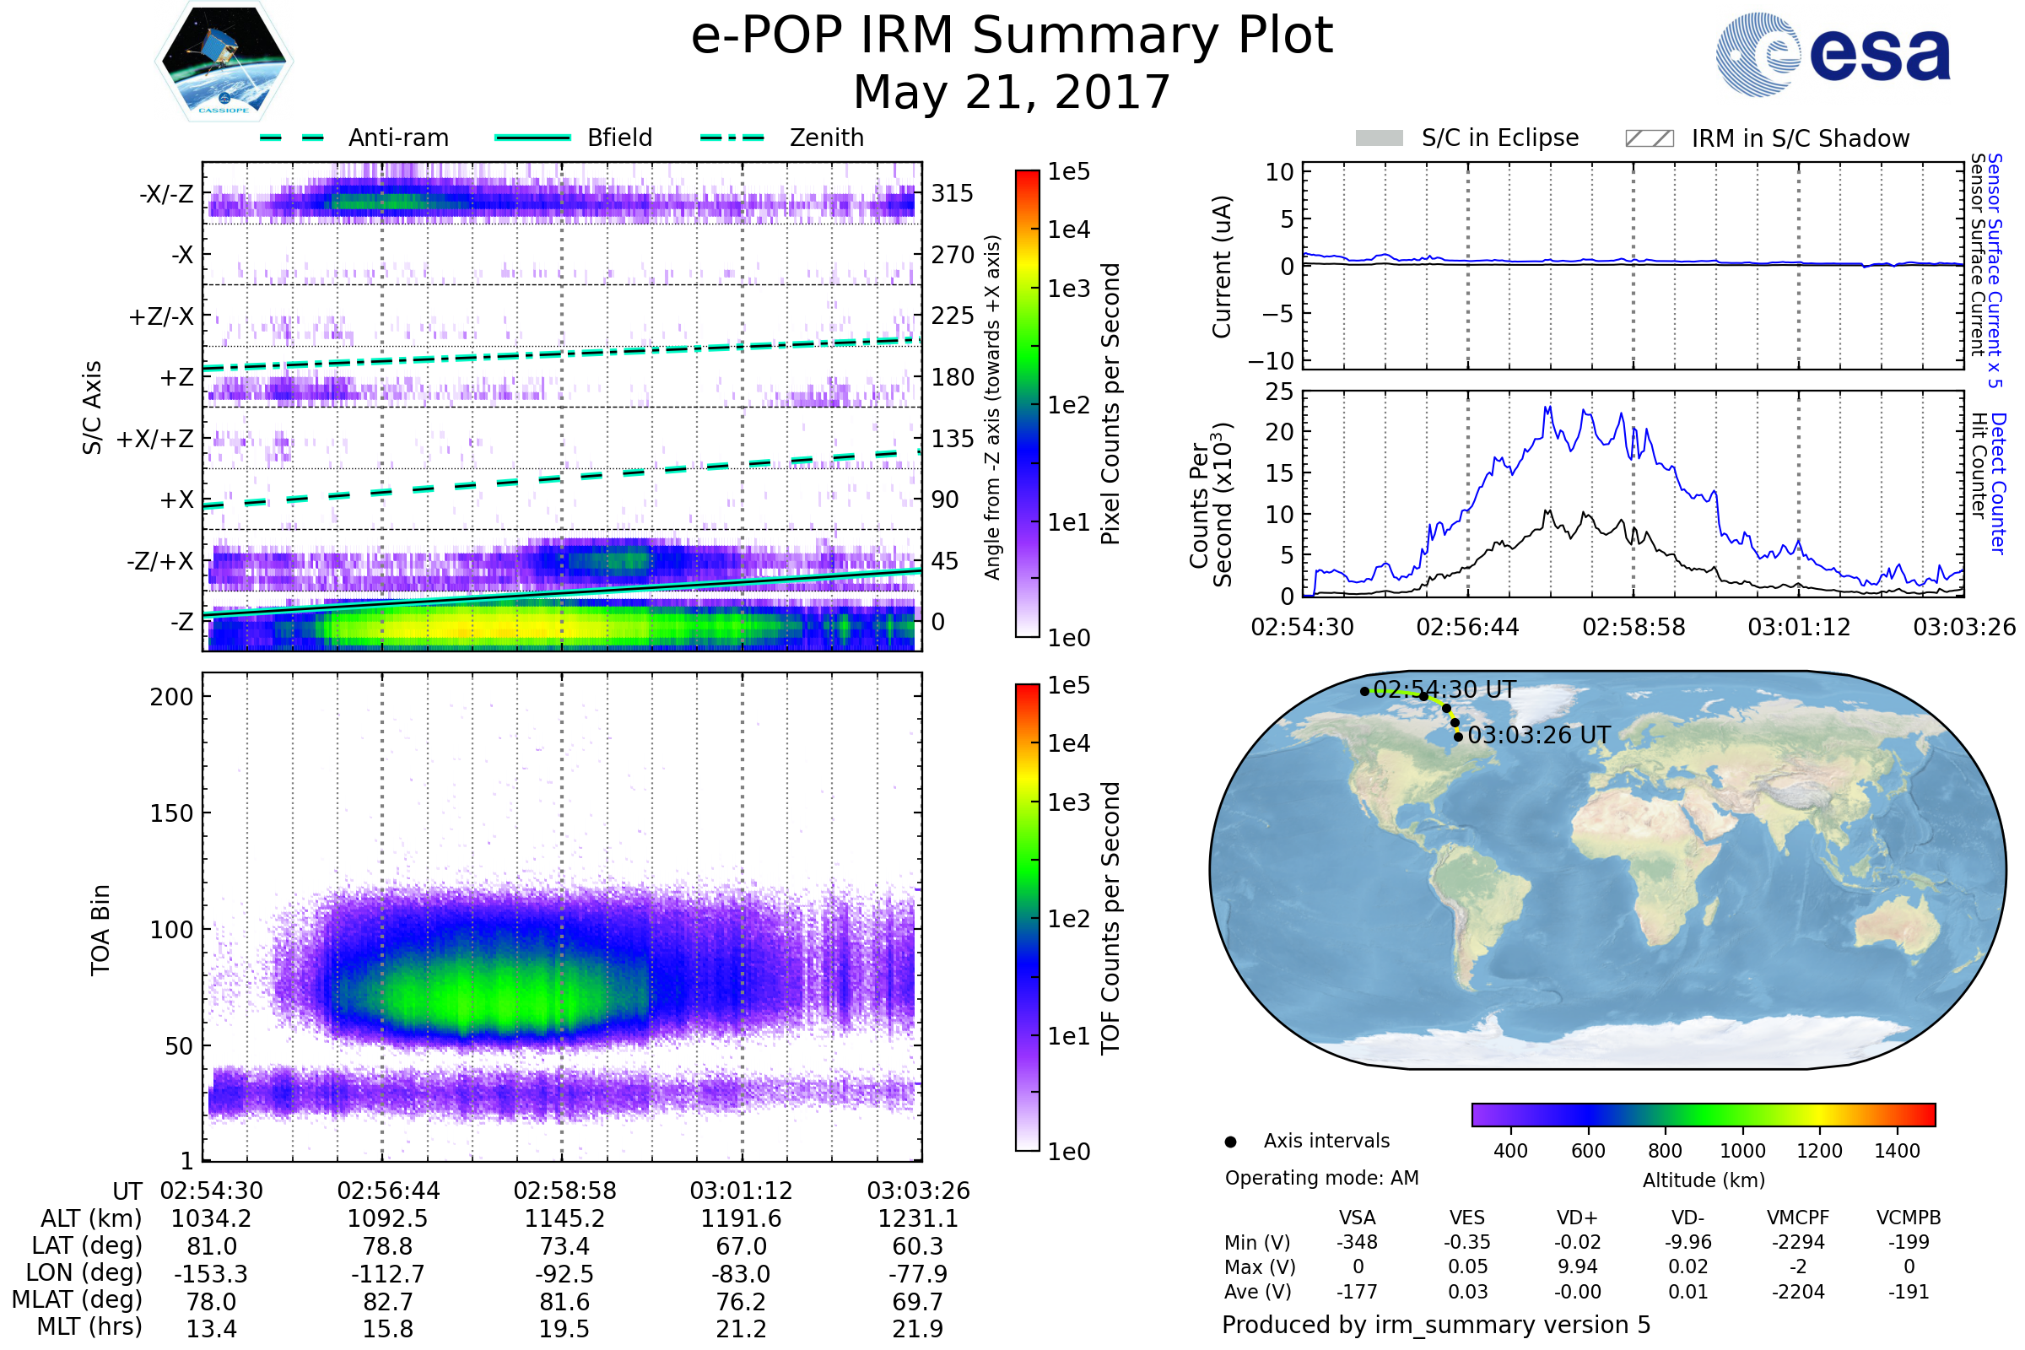The height and width of the screenshot is (1350, 2025).
Task: Click the Produced by irm_summary version 5 text
Action: coord(1436,1324)
